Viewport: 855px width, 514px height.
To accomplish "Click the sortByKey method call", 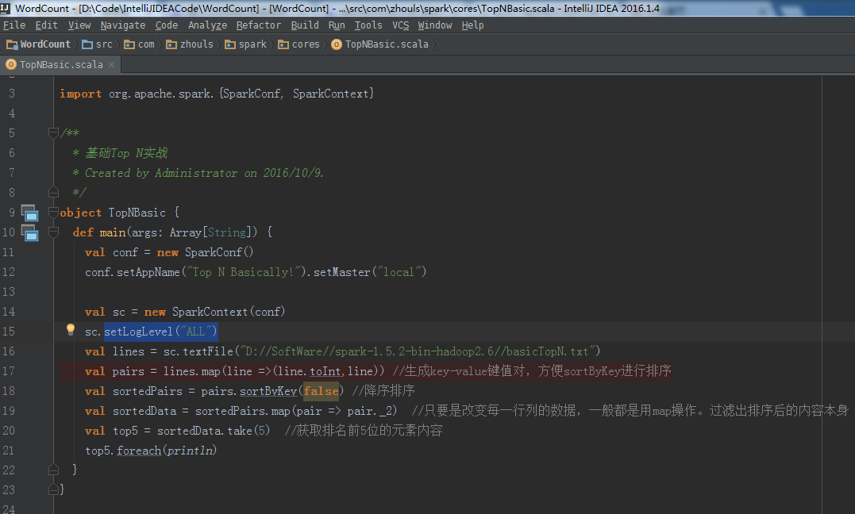I will tap(268, 391).
